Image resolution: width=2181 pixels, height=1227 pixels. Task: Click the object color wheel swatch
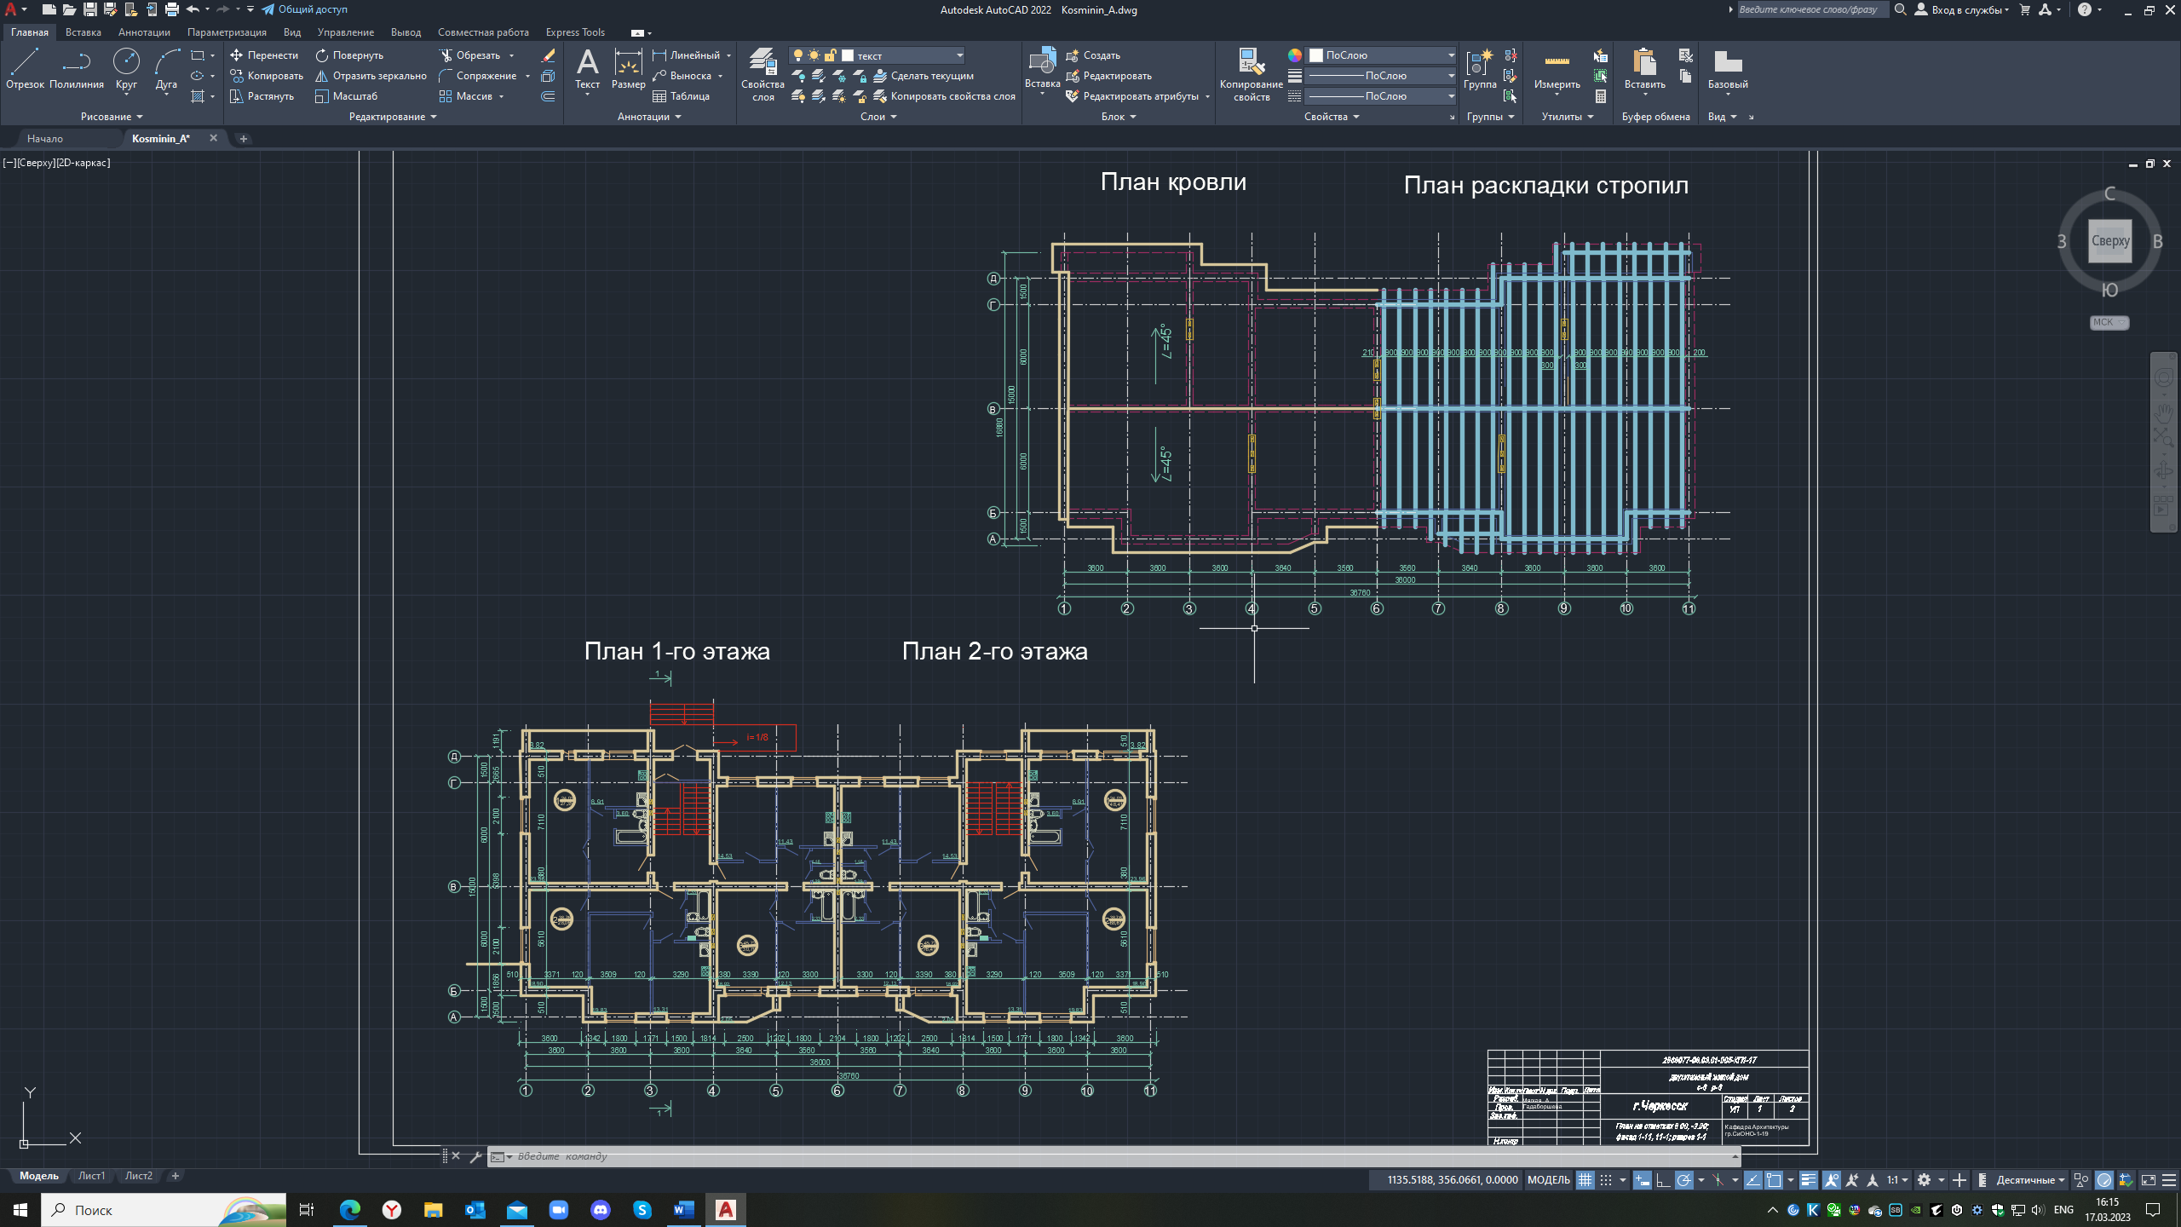point(1295,55)
